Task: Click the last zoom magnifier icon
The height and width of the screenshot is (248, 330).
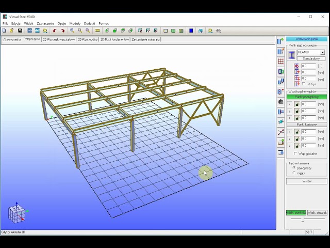Action: (x=88, y=31)
